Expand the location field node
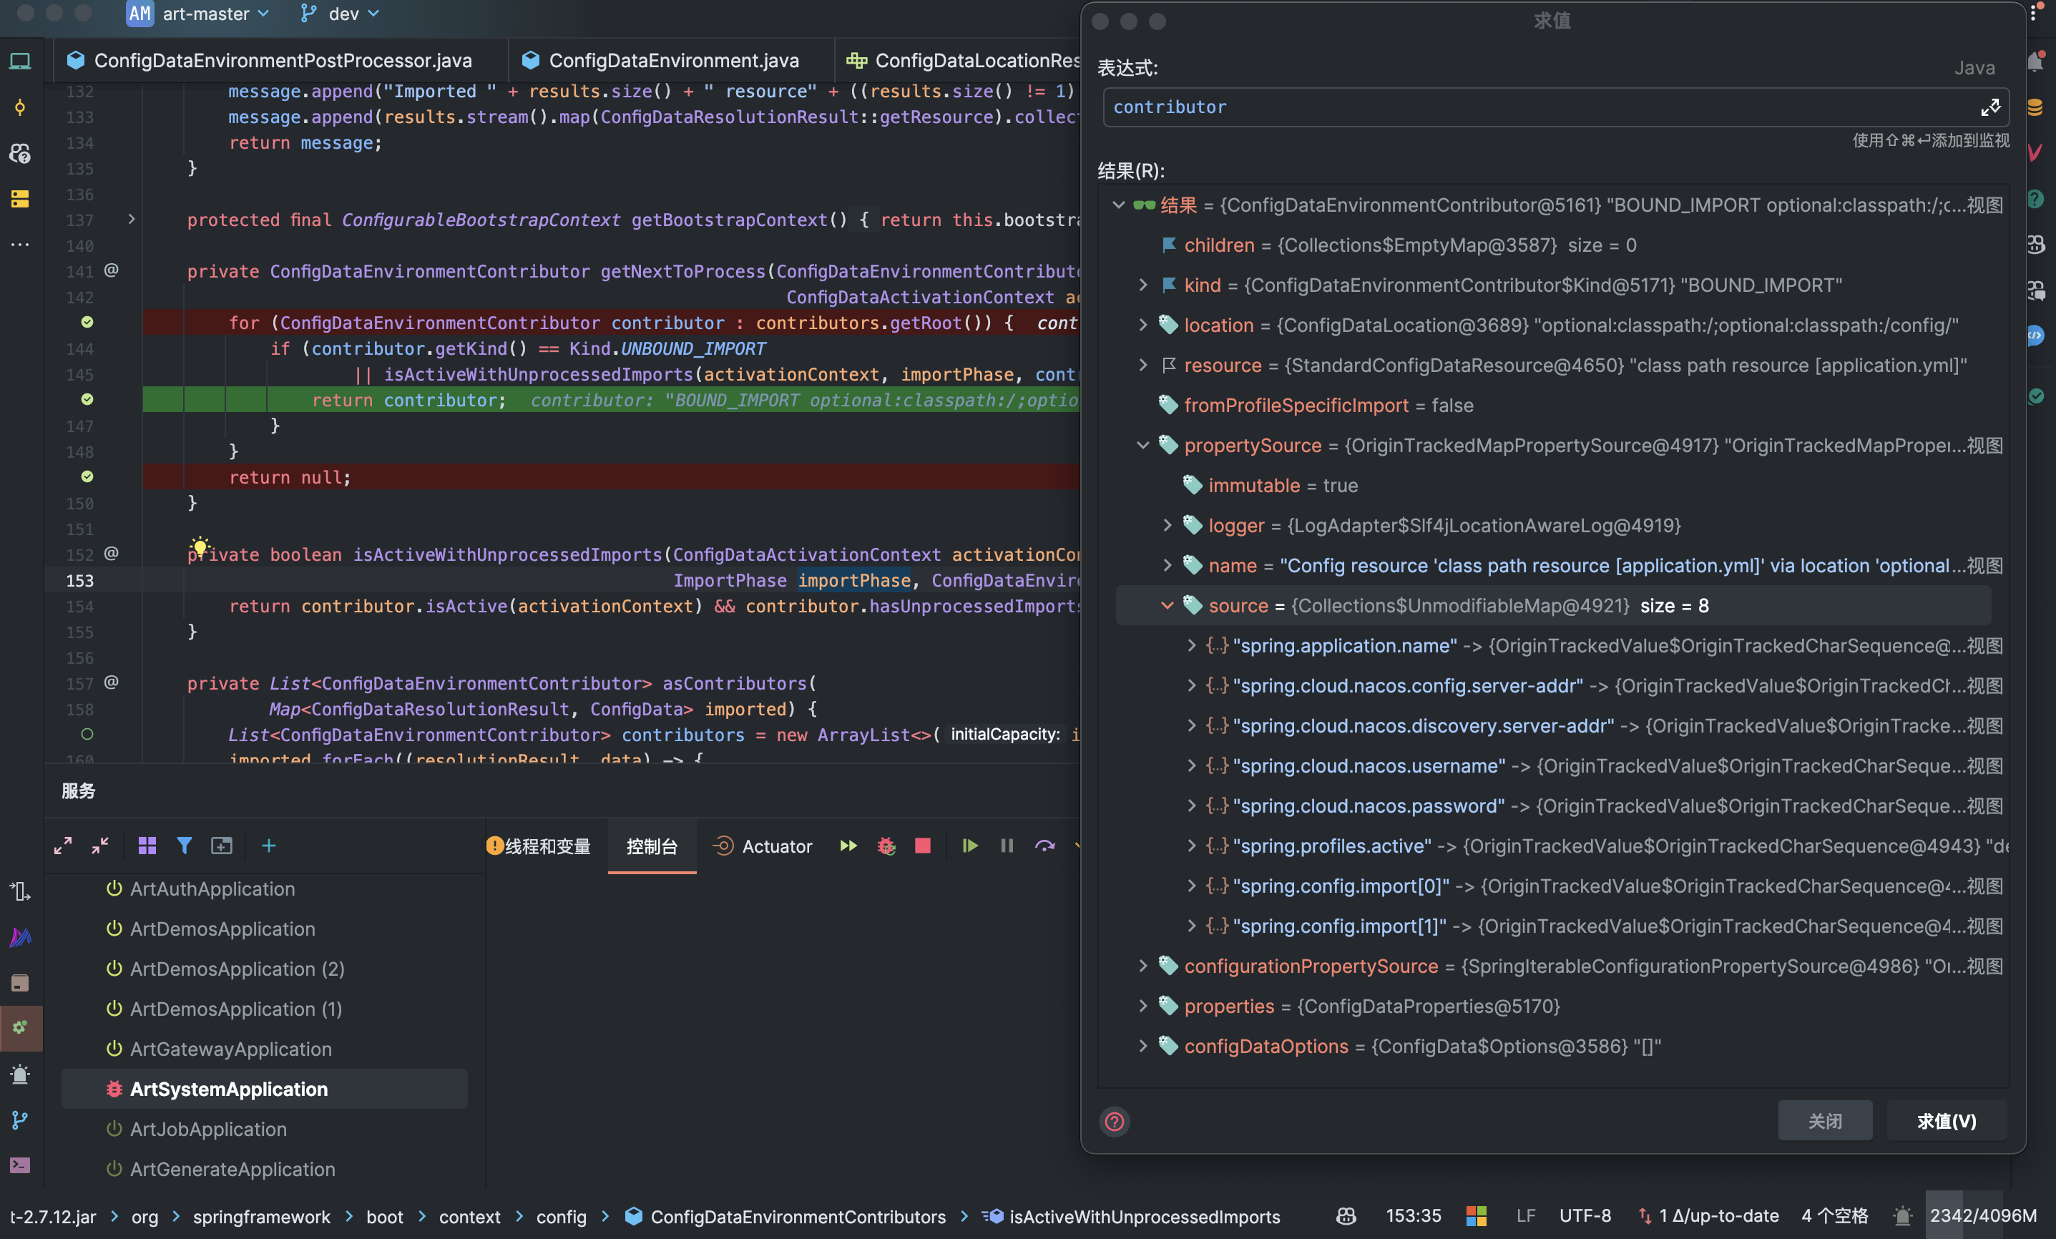Viewport: 2056px width, 1239px height. 1143,325
